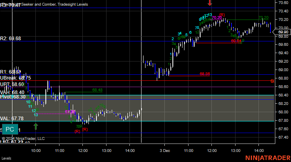Click the magenta 67.98 price label
The width and height of the screenshot is (291, 162).
coord(70,112)
